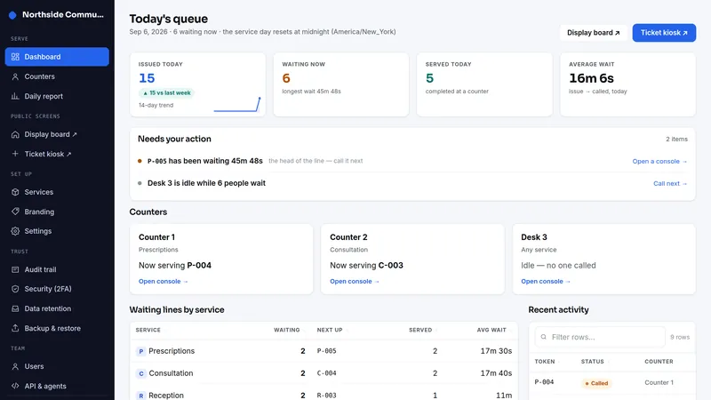Screen dimensions: 711x400
Task: Click the Prescriptions service row name
Action: click(172, 351)
